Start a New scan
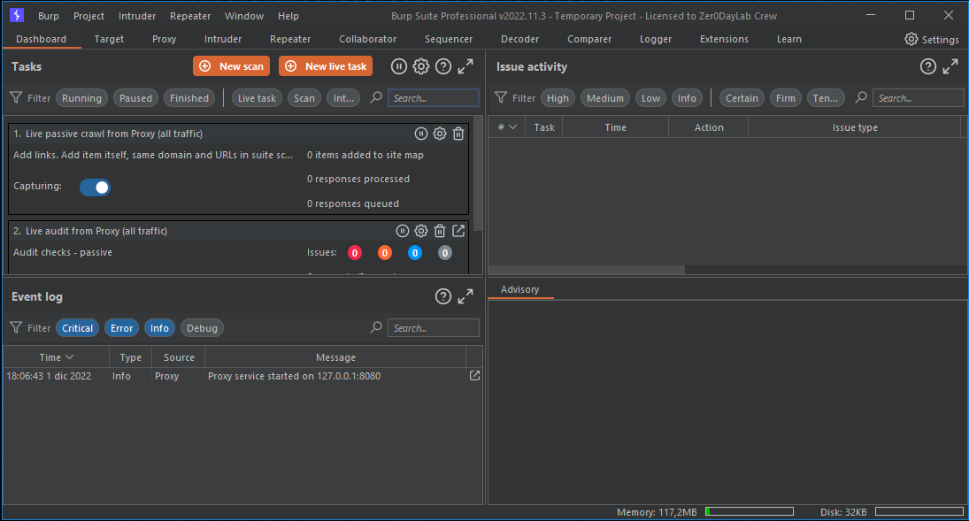The height and width of the screenshot is (521, 969). point(231,66)
